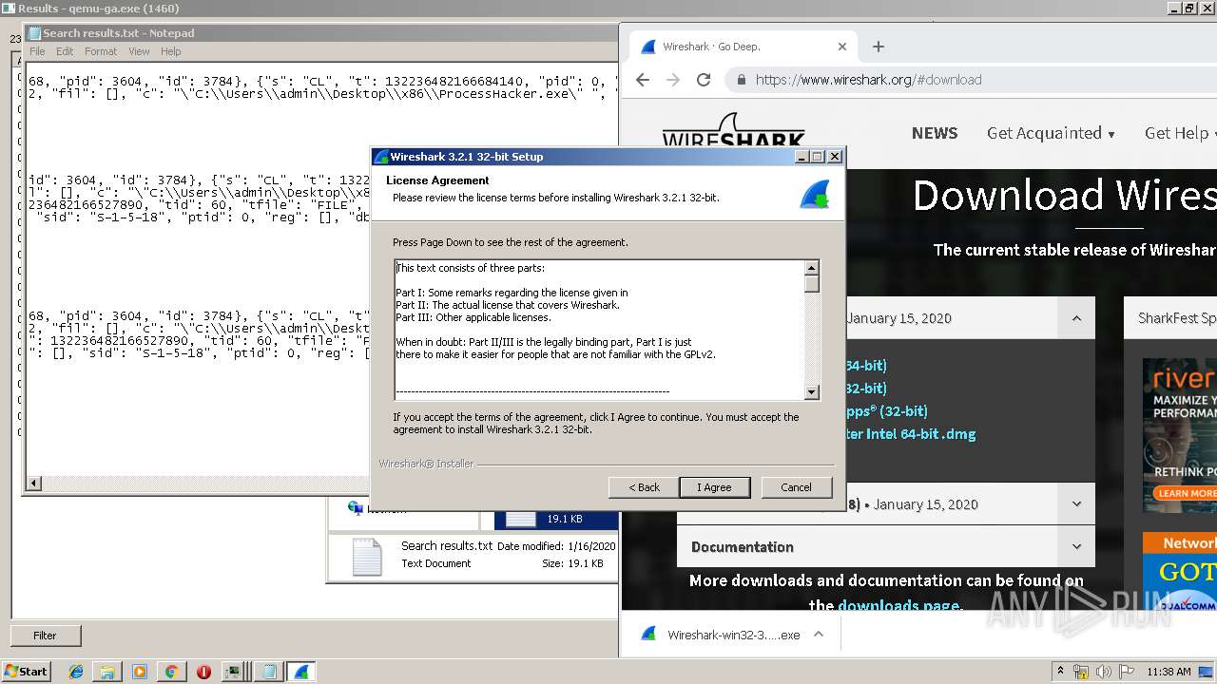The image size is (1217, 684).
Task: Close the Wireshark browser tab
Action: [841, 47]
